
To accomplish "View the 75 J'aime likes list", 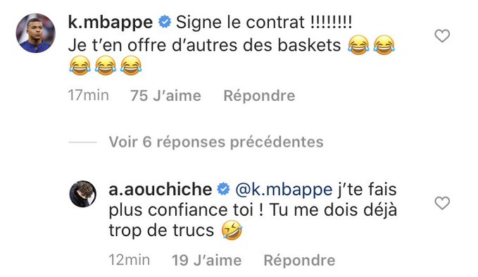I will click(166, 96).
